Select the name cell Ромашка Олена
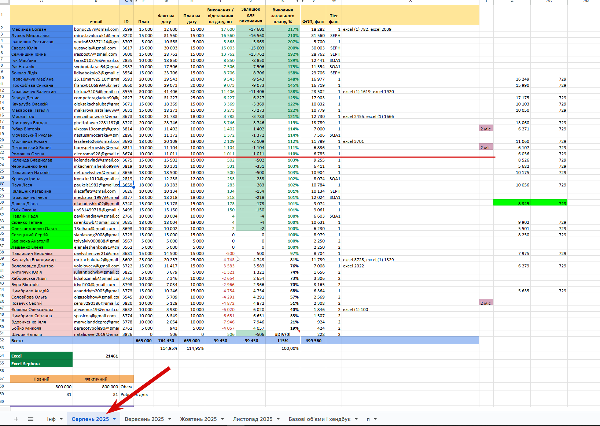Screen dimensions: 600x426 (x=41, y=154)
